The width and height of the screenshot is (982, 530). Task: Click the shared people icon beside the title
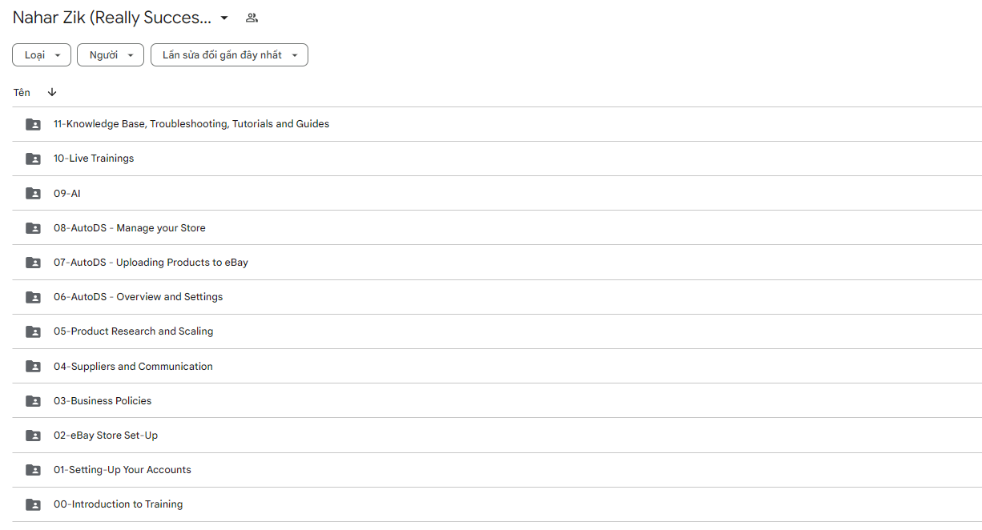pyautogui.click(x=252, y=18)
